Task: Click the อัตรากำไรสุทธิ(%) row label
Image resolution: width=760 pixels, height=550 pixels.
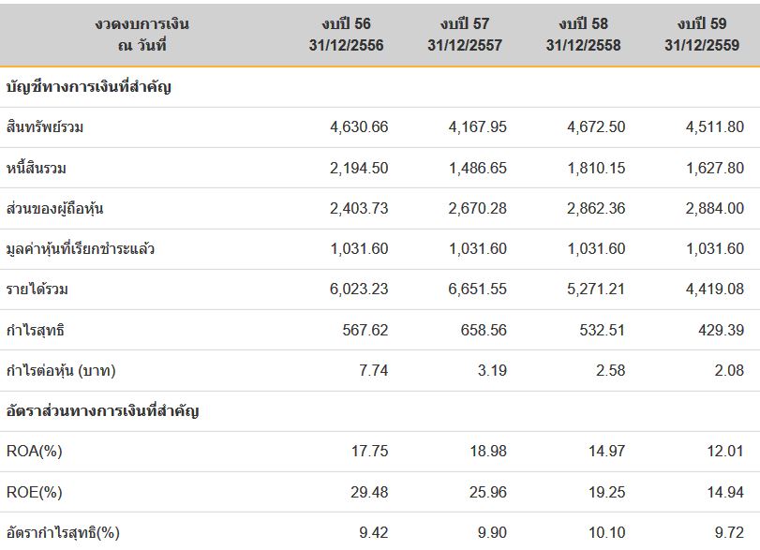Action: (x=63, y=532)
